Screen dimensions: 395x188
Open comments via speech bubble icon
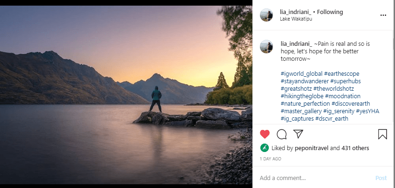(281, 135)
